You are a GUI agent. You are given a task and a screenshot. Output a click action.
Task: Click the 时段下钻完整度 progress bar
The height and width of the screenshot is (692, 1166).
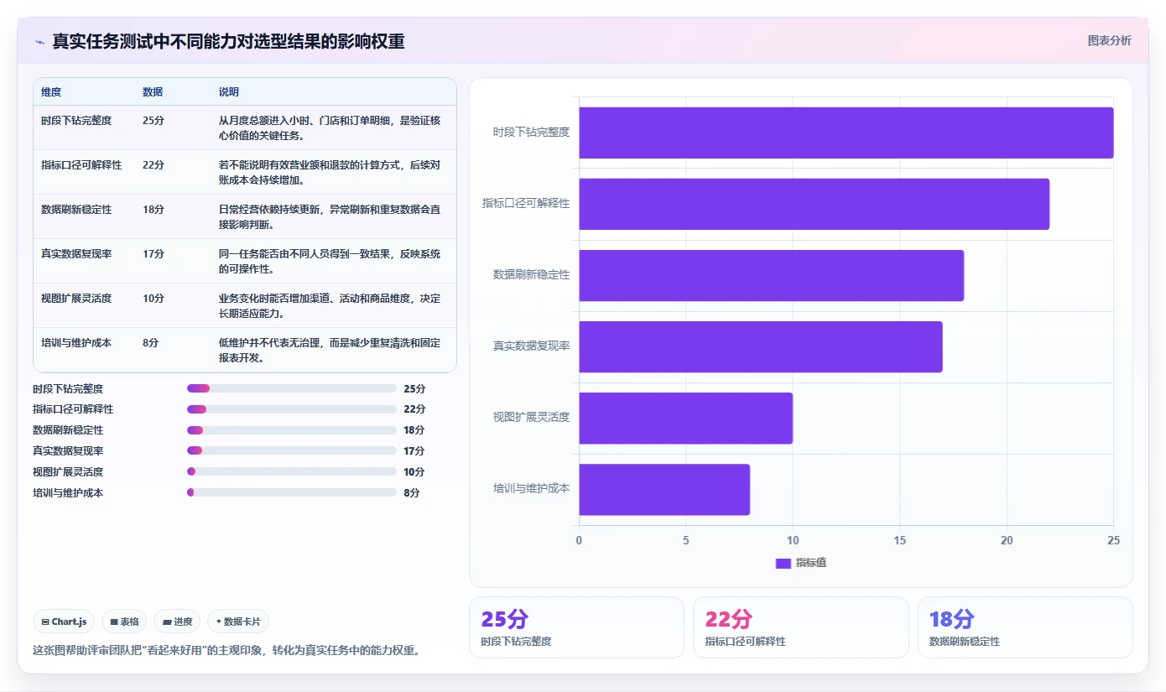(291, 388)
